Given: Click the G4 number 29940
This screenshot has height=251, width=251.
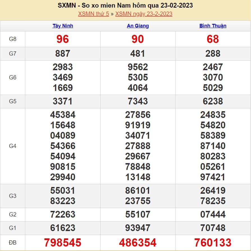Looking at the screenshot, I should point(63,177).
